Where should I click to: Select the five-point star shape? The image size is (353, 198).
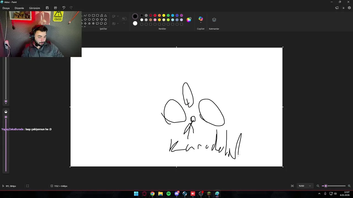[x=89, y=23]
